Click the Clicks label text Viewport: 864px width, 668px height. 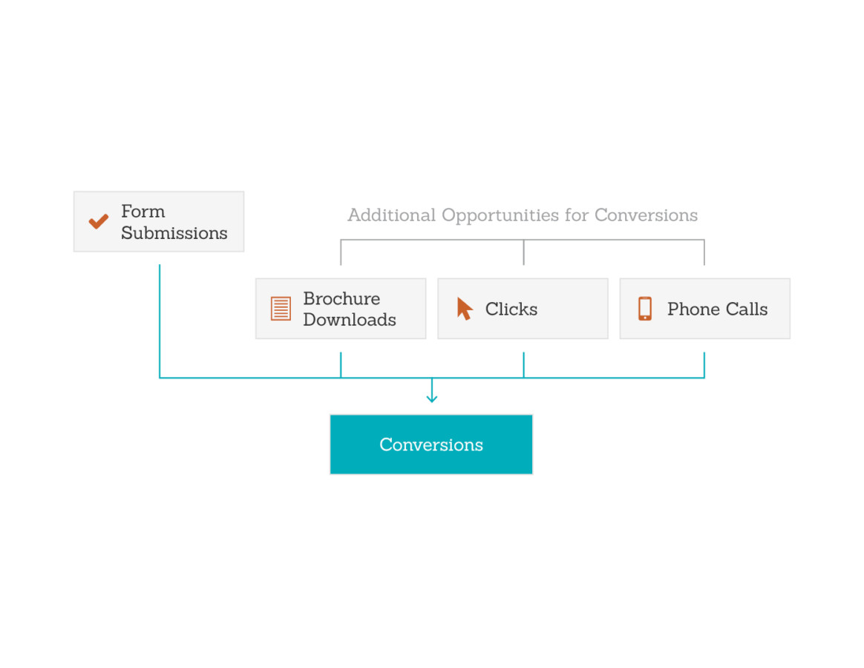[x=511, y=310]
